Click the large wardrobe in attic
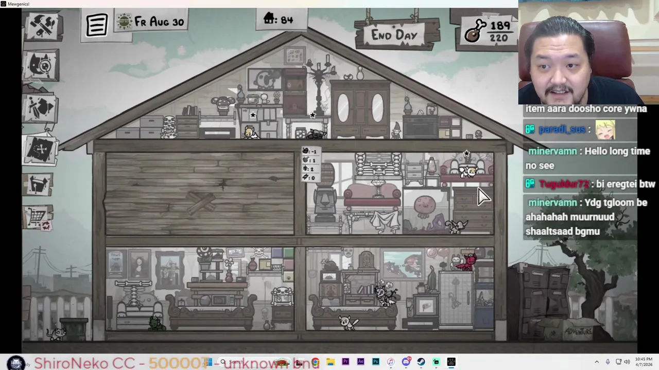The height and width of the screenshot is (370, 659). coord(360,109)
